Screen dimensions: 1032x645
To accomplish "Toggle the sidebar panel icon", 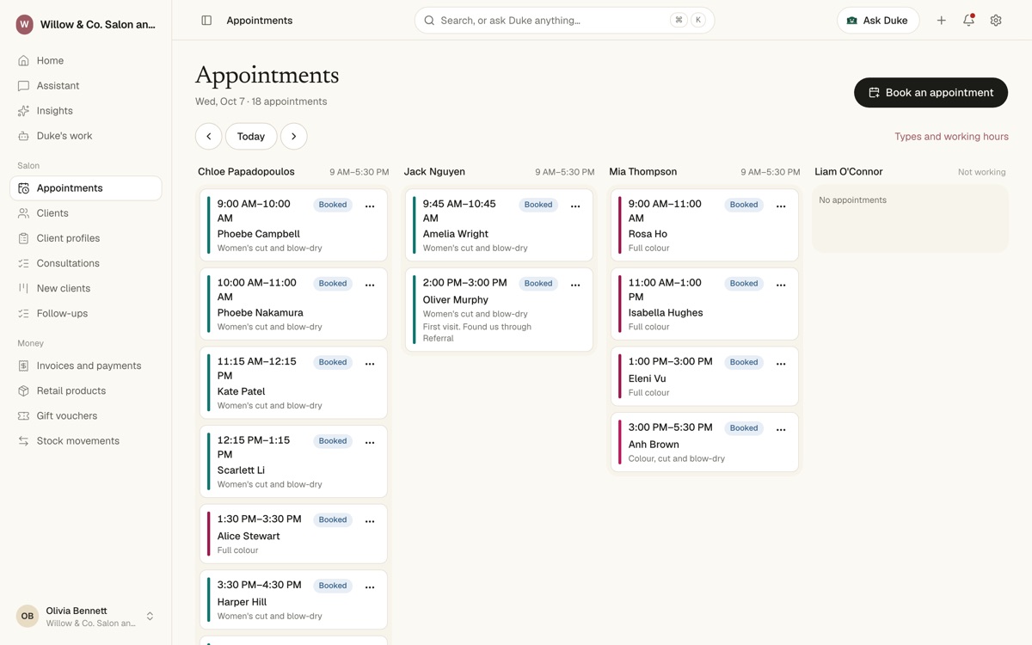I will point(206,21).
